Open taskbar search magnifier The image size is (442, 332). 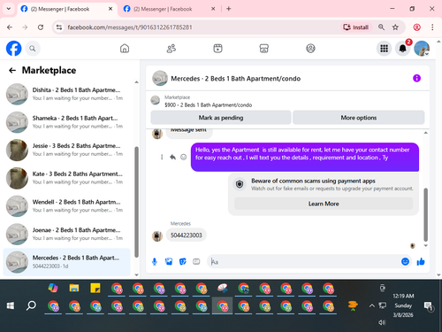[31, 305]
